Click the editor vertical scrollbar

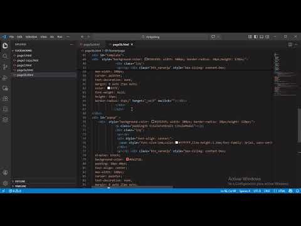299,125
